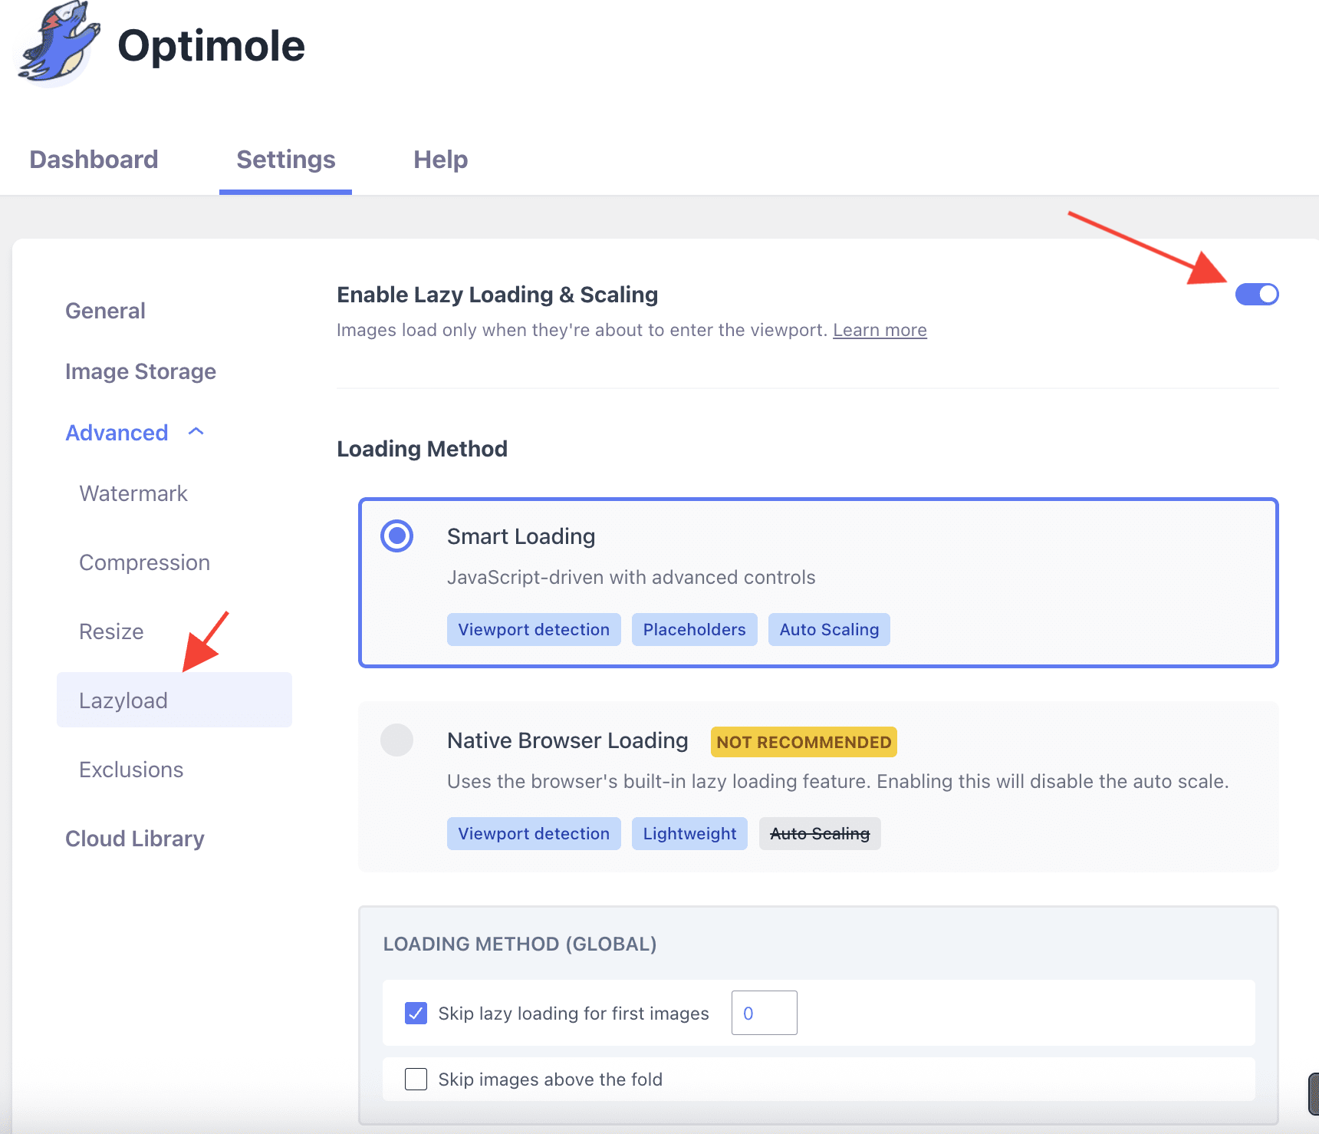Switch to the Help tab

click(440, 160)
